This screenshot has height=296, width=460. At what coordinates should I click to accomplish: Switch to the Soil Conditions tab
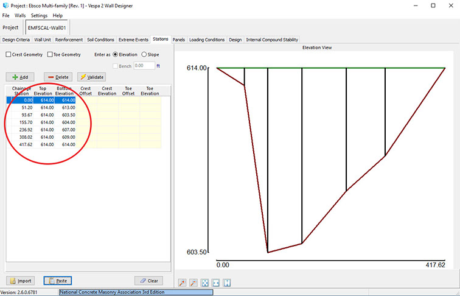pos(100,40)
